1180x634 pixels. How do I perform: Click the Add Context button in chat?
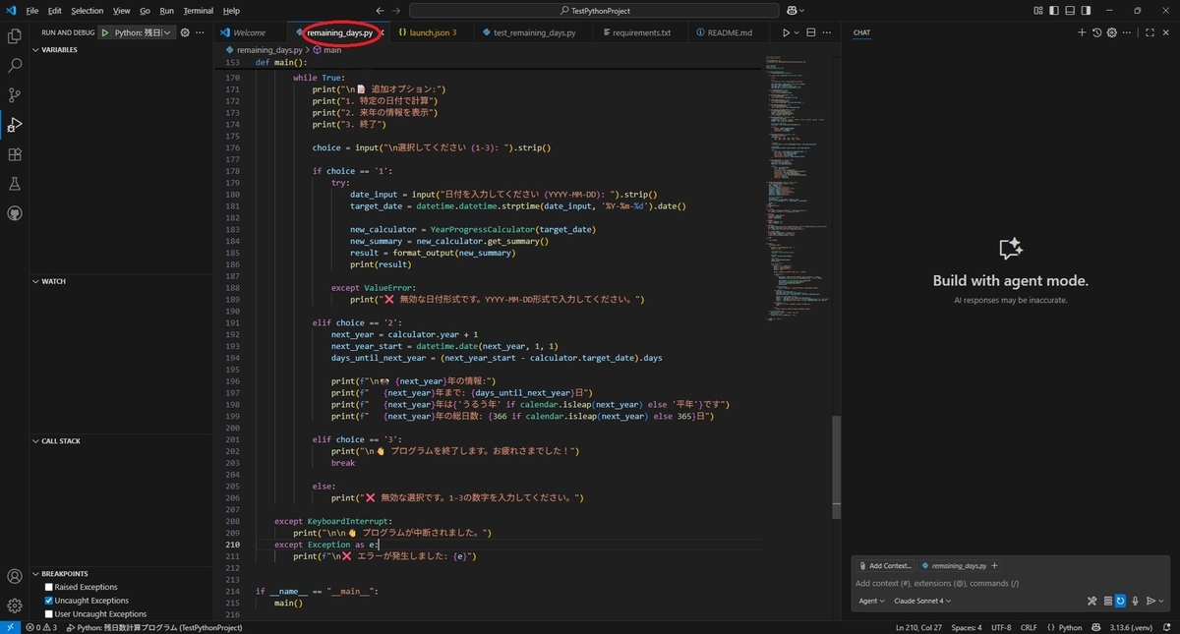coord(885,566)
